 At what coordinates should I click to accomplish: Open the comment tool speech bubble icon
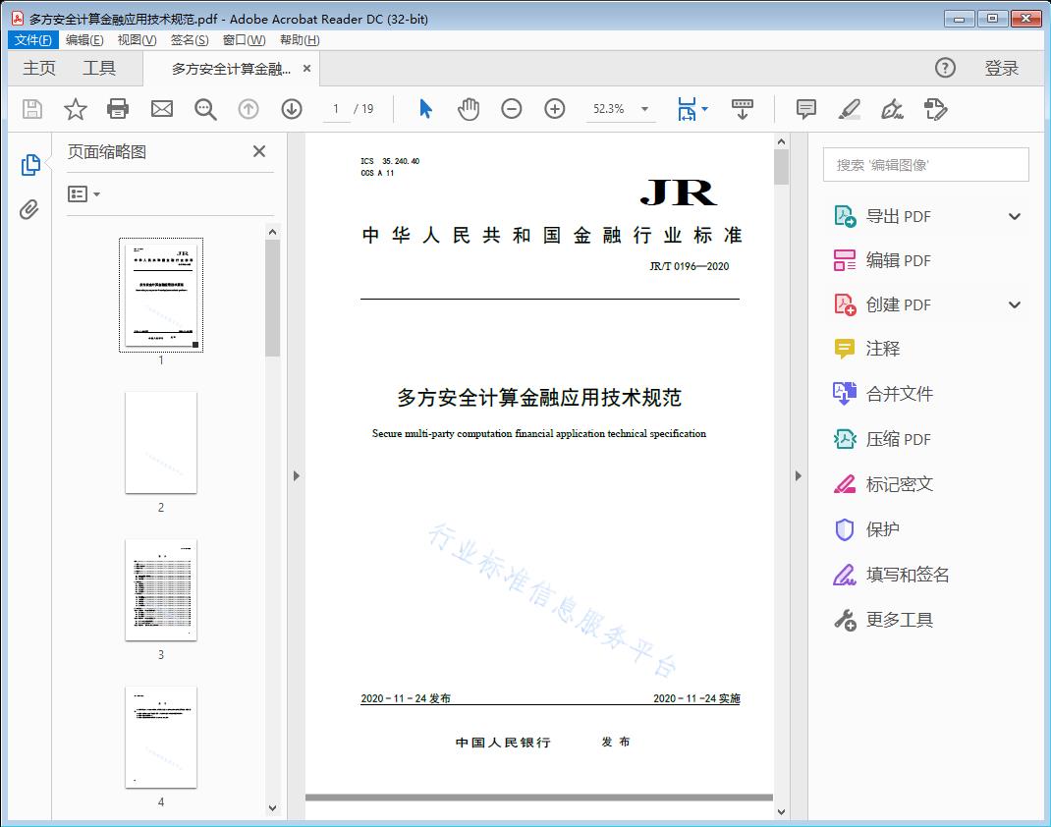(x=805, y=109)
